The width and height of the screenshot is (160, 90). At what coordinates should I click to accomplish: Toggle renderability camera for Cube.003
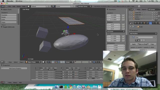coord(157,15)
